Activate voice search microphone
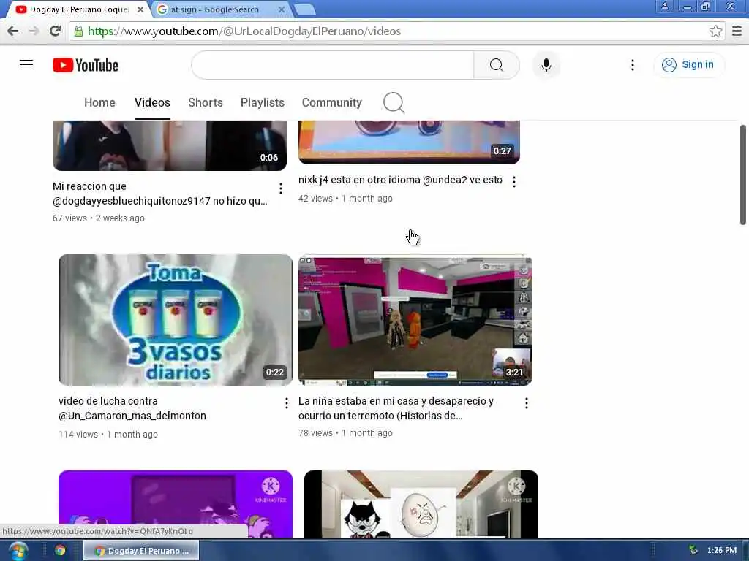 546,65
